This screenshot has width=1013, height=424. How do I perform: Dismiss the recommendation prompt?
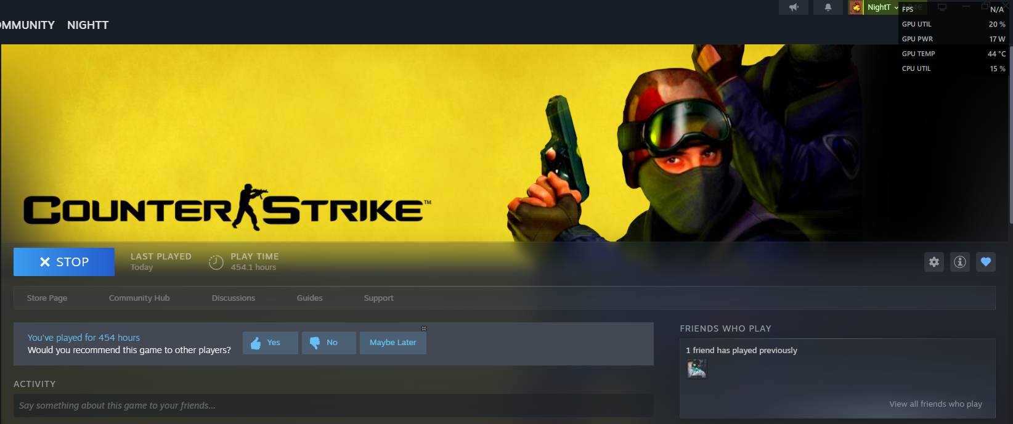click(423, 328)
